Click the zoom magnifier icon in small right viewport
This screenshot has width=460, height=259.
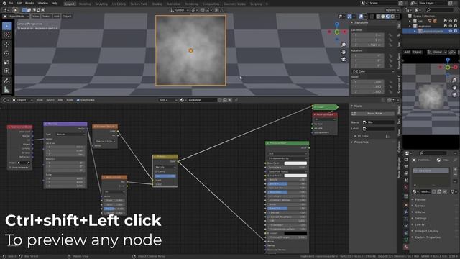pos(454,80)
